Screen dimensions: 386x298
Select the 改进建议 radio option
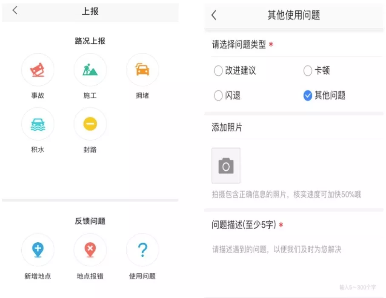pos(218,71)
